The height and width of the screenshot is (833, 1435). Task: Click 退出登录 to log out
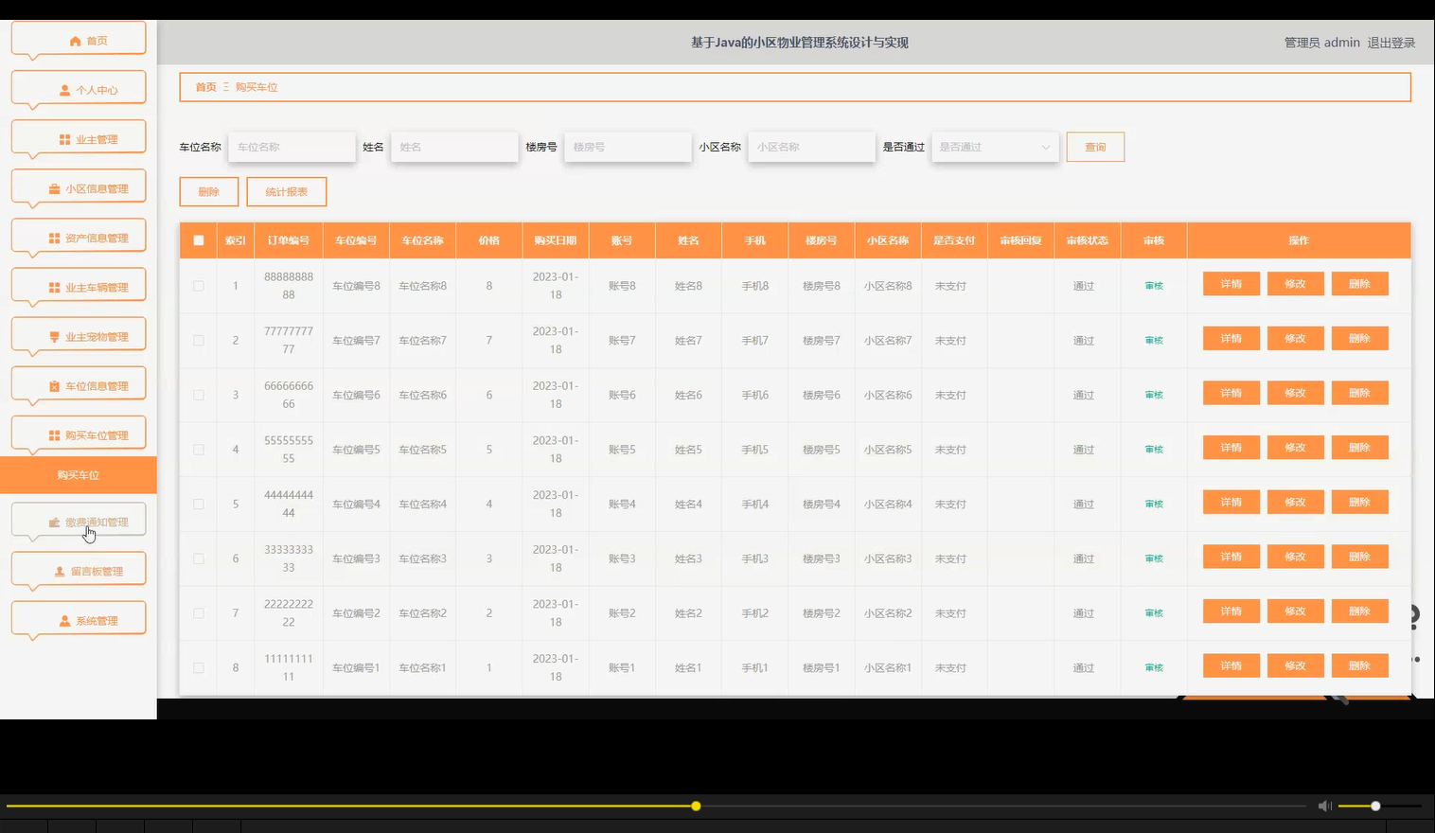[x=1391, y=43]
